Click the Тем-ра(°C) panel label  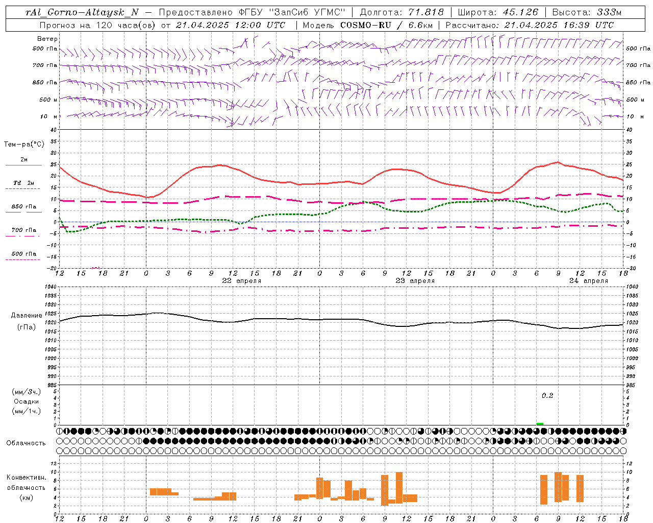pos(24,145)
